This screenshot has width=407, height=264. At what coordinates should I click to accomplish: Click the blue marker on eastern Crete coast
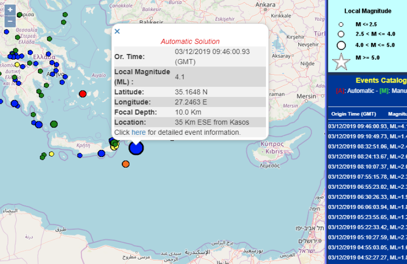point(101,154)
